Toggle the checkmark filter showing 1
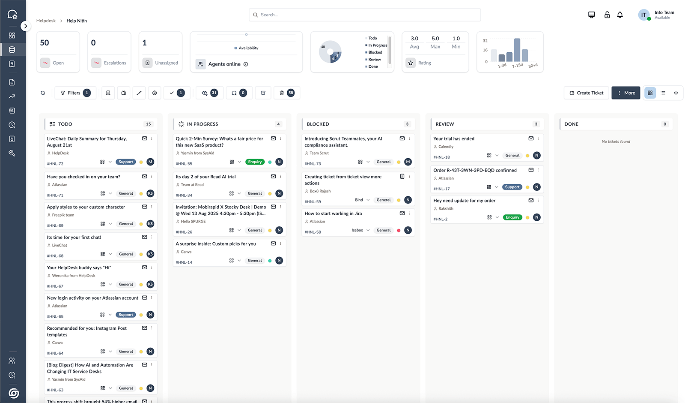 176,93
